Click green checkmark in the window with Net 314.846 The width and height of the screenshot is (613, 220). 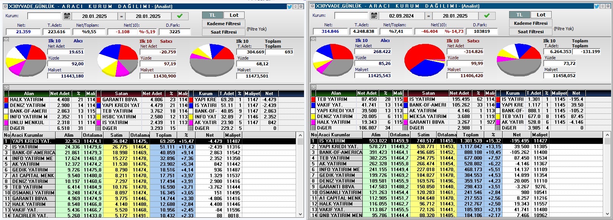487,16
